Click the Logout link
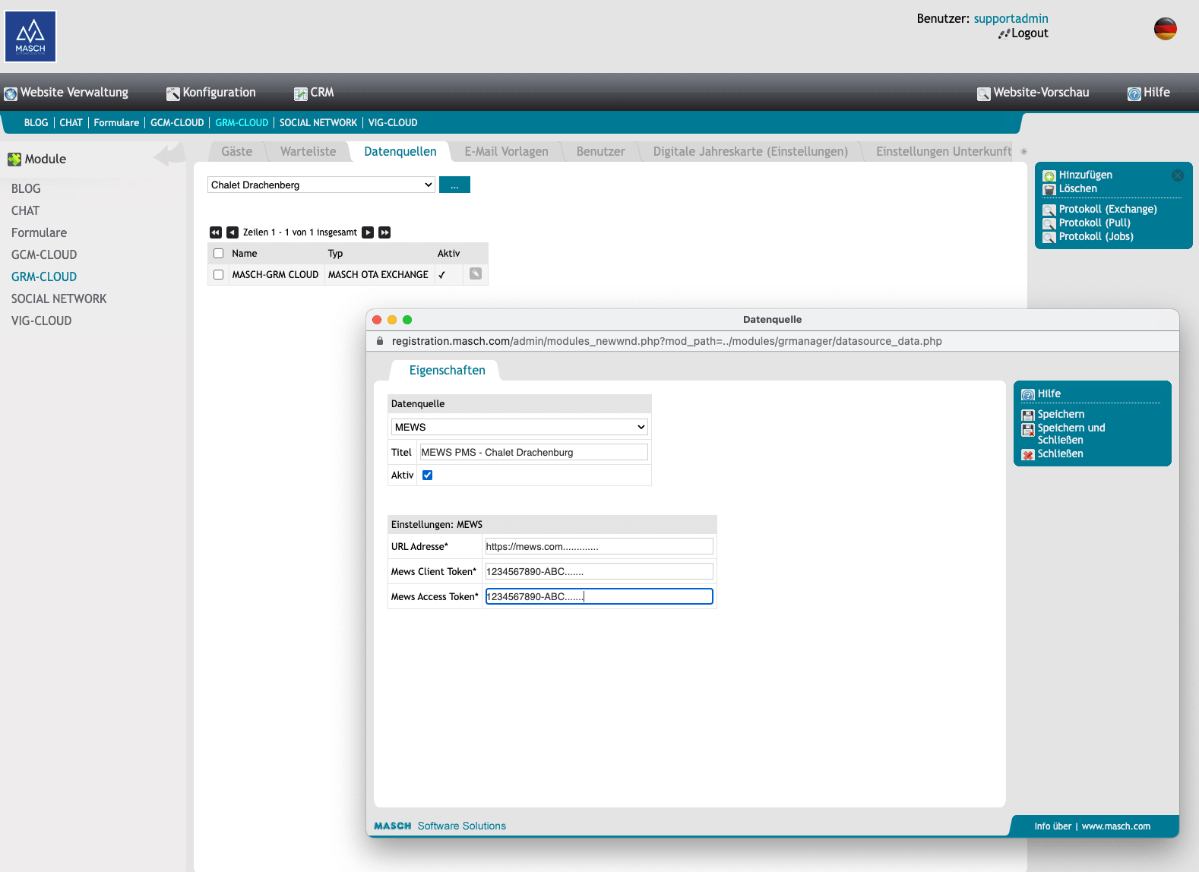This screenshot has width=1199, height=872. click(1029, 33)
